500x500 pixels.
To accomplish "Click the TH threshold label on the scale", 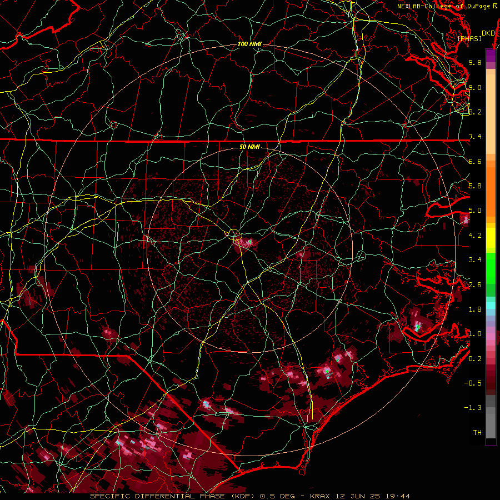I will point(477,433).
